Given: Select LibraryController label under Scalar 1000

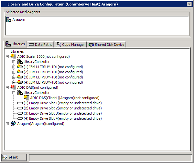Looking at the screenshot, I should tap(37, 62).
